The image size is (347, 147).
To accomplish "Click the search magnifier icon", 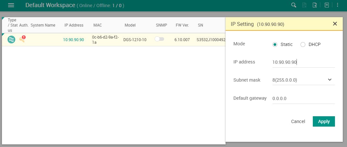I will (x=294, y=5).
